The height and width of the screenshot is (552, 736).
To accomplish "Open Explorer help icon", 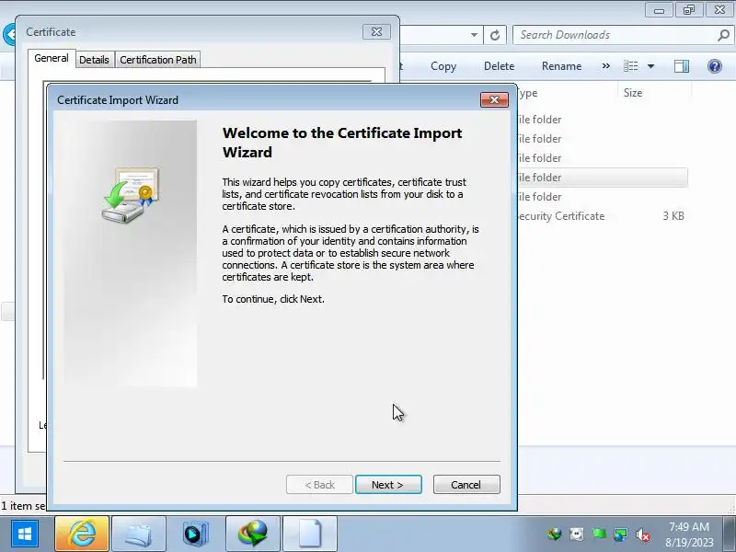I will click(715, 66).
